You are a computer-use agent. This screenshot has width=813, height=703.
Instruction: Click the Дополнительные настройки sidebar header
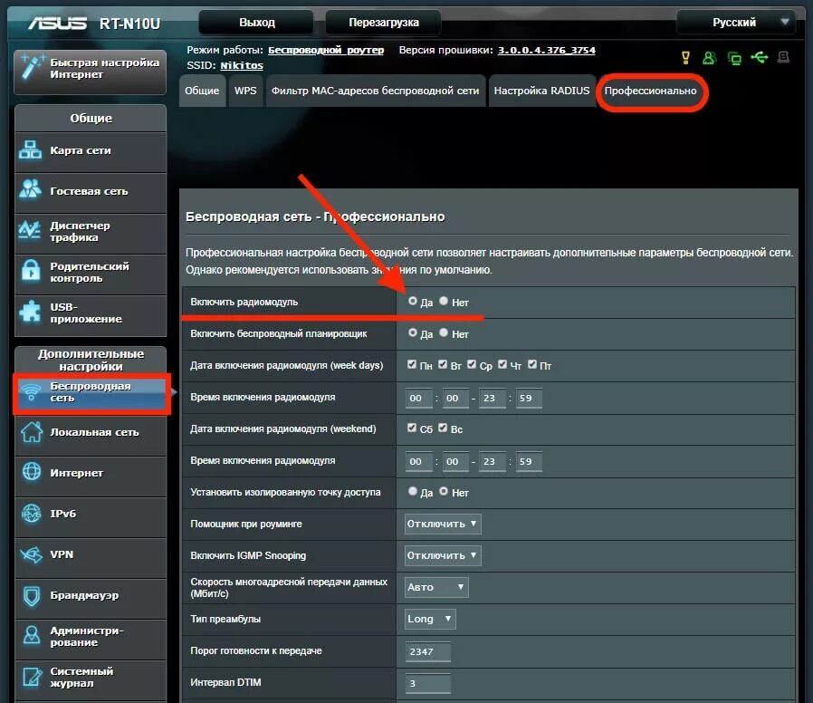(x=91, y=360)
